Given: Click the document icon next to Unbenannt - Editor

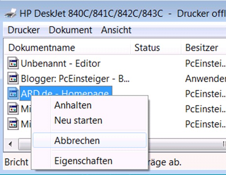Looking at the screenshot, I should (x=13, y=63).
